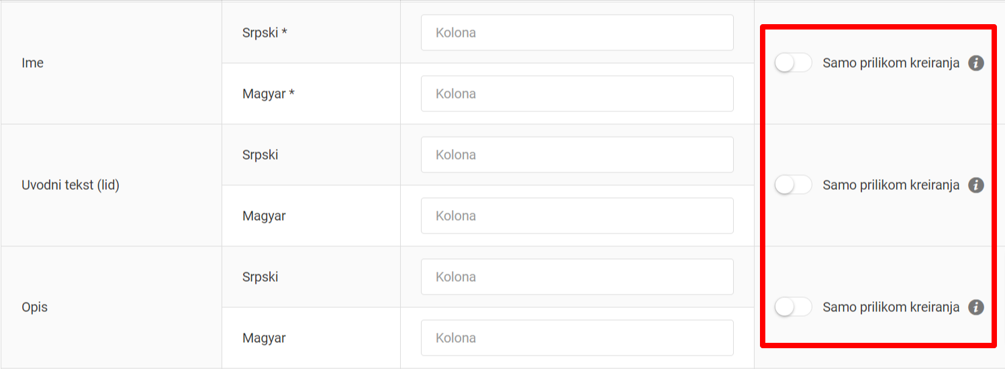The image size is (1005, 369).
Task: Click the Magyar Kolona input for Opis
Action: tap(577, 337)
